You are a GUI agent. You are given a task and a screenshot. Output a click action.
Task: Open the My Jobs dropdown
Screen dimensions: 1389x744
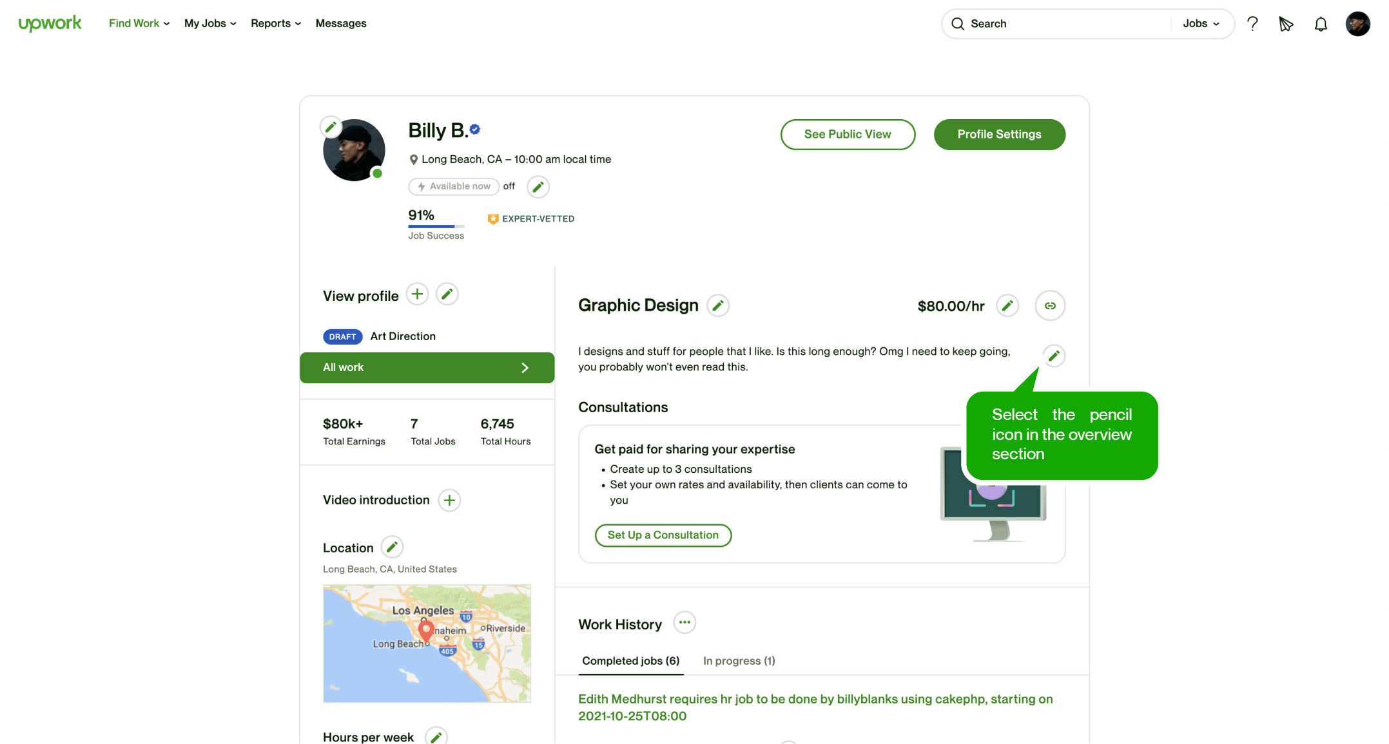pyautogui.click(x=210, y=23)
